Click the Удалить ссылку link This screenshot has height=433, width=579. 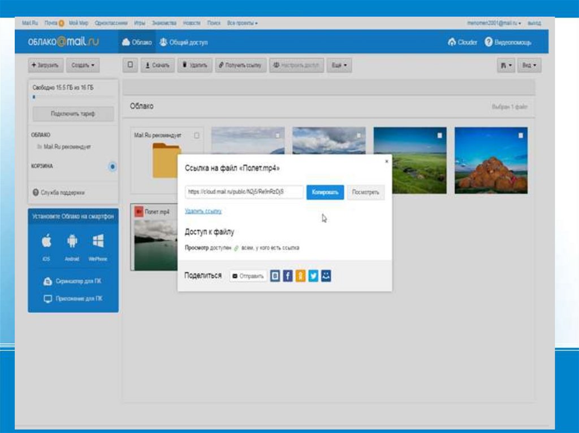(x=203, y=211)
